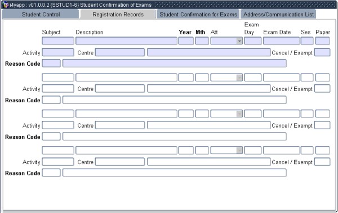Viewport: 338px width, 213px height.
Task: Focus second record Centre code field
Action: (x=120, y=89)
